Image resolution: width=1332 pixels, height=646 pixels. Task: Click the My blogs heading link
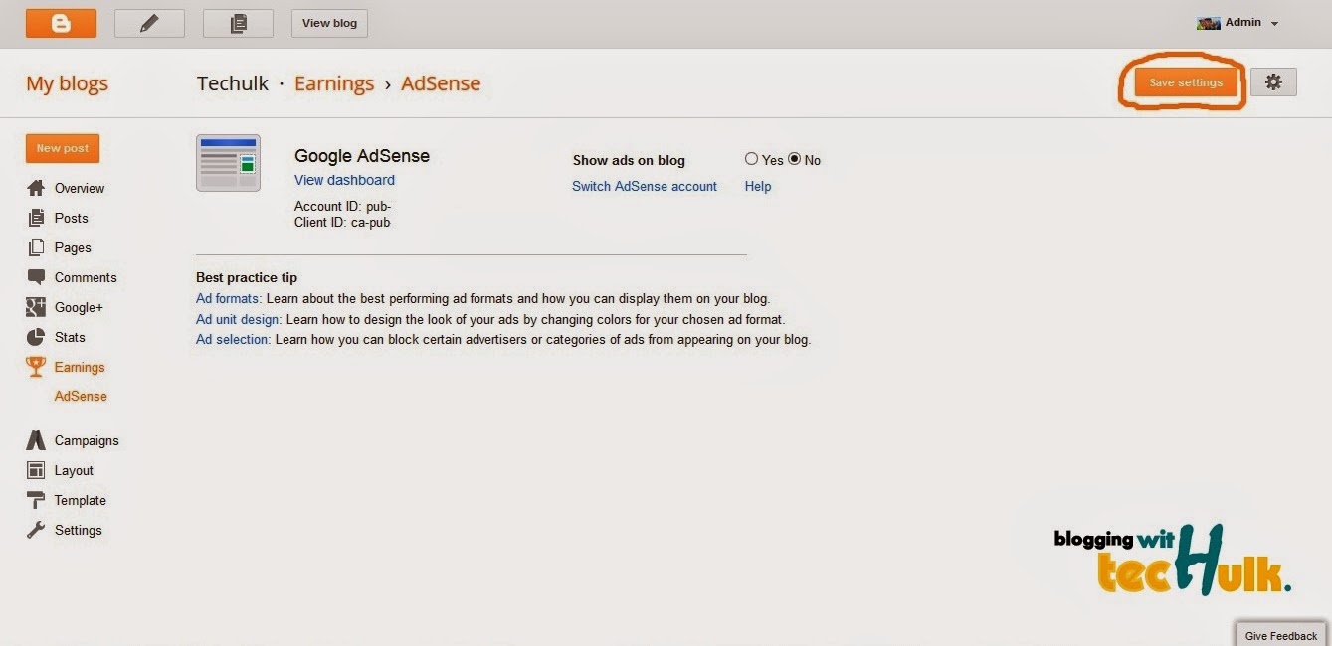point(68,83)
